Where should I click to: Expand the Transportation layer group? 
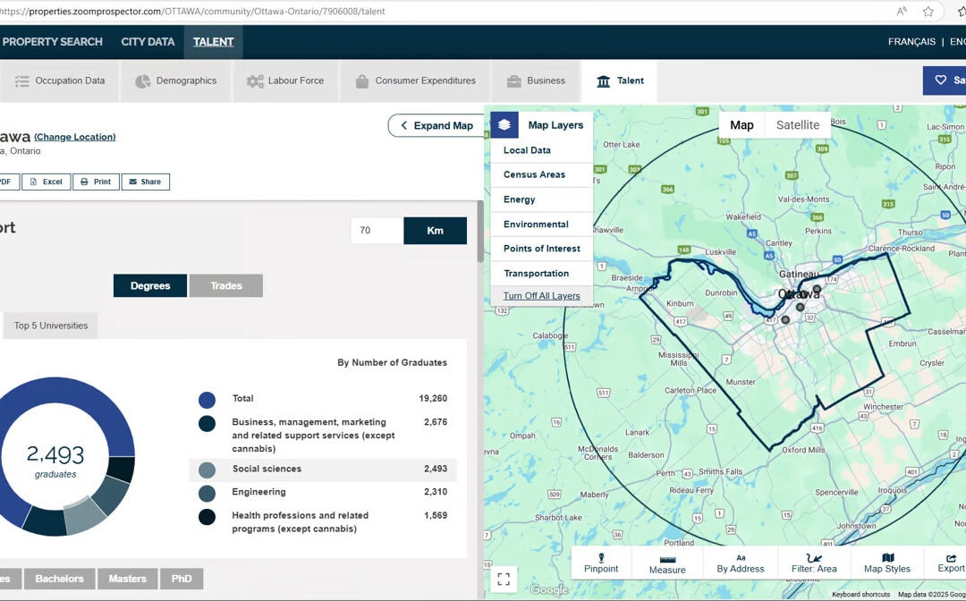[536, 274]
